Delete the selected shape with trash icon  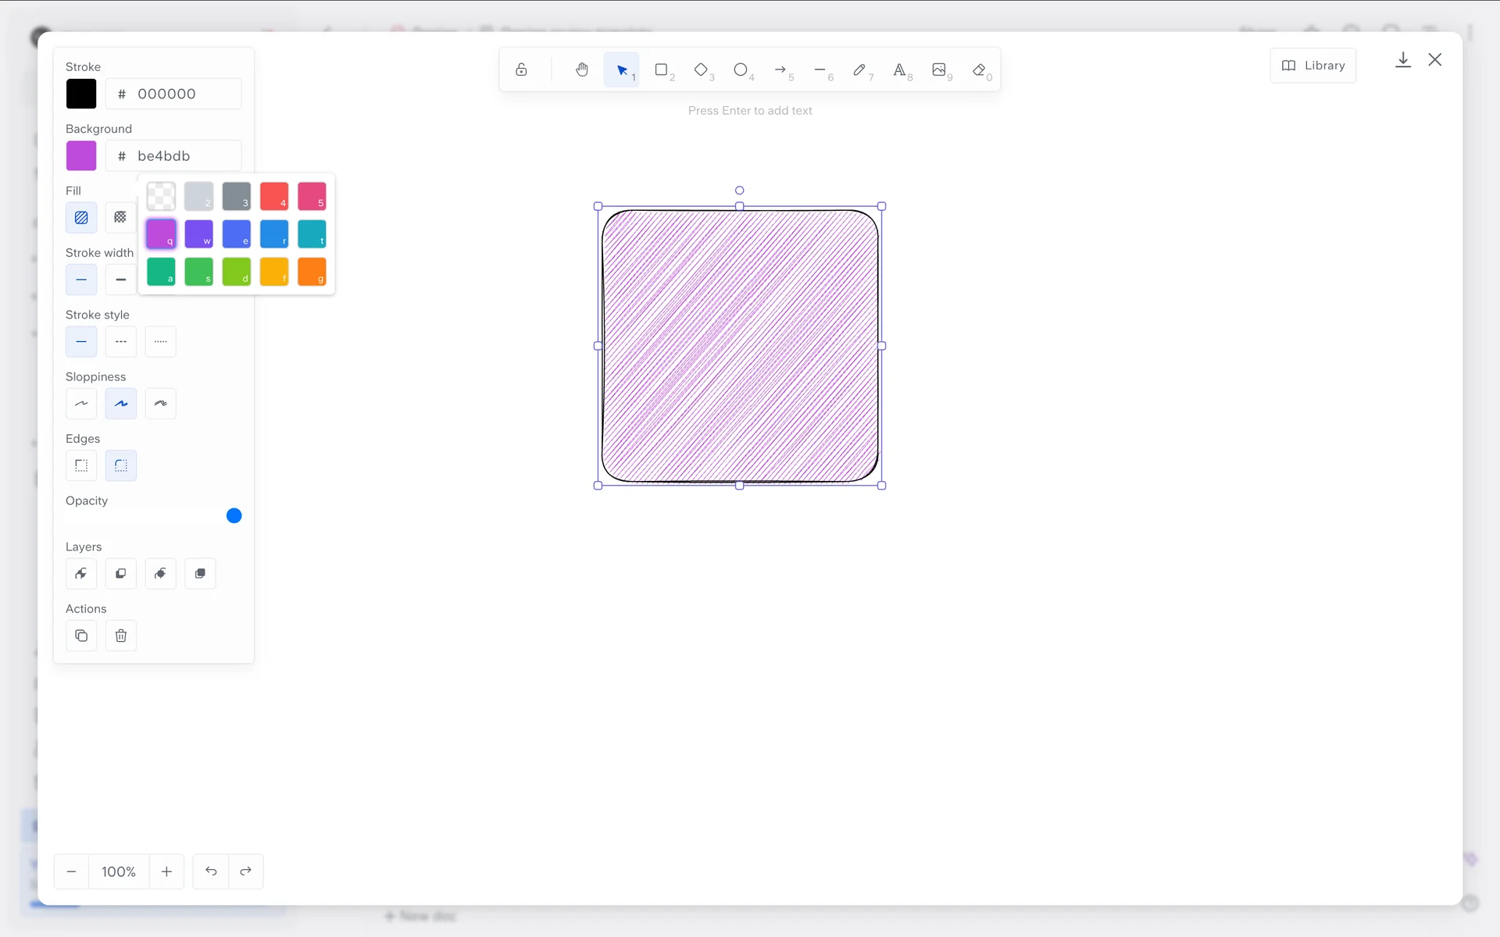tap(120, 636)
